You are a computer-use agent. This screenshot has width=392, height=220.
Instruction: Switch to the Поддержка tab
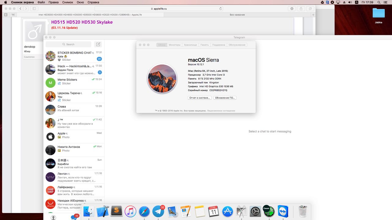(219, 45)
